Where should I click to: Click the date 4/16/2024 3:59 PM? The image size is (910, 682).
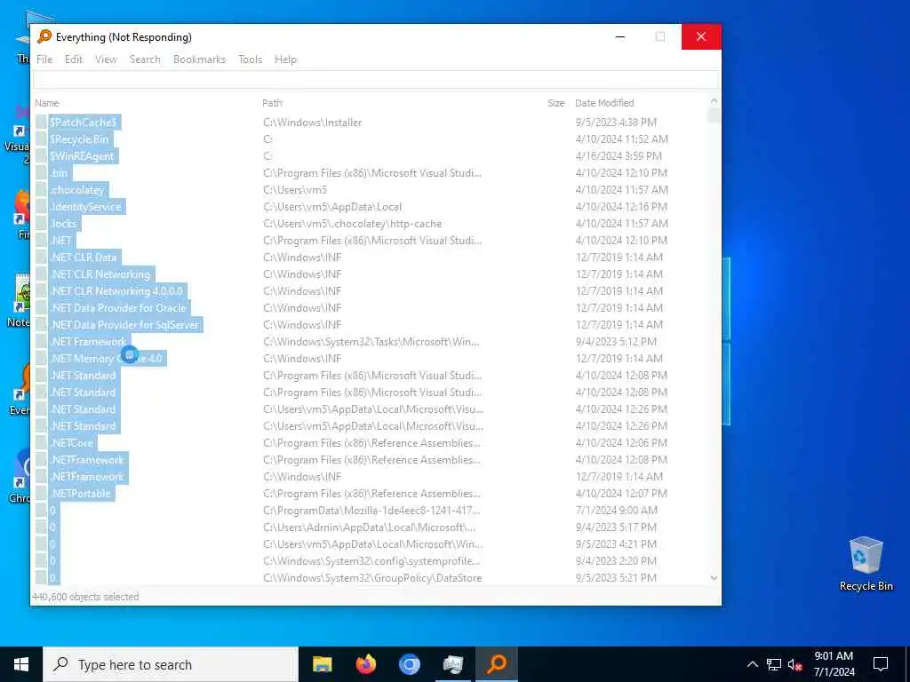(x=619, y=156)
